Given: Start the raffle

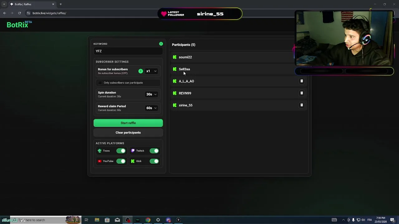Looking at the screenshot, I should [128, 123].
